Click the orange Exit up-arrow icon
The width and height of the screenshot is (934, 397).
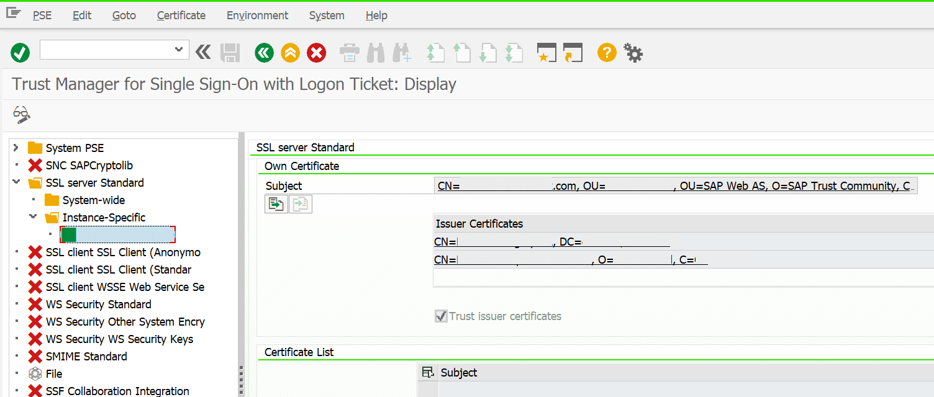point(290,53)
